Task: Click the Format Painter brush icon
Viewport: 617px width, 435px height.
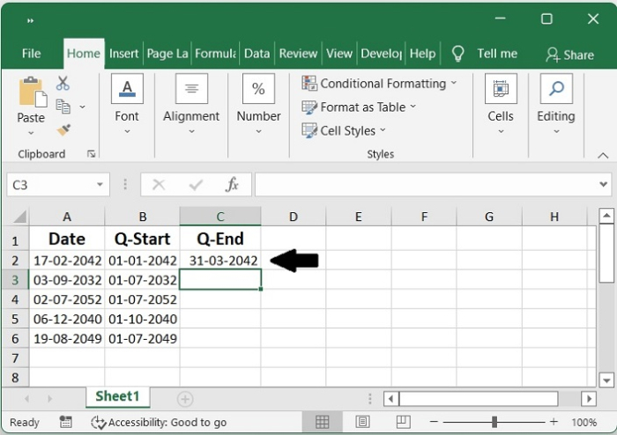Action: [x=63, y=129]
